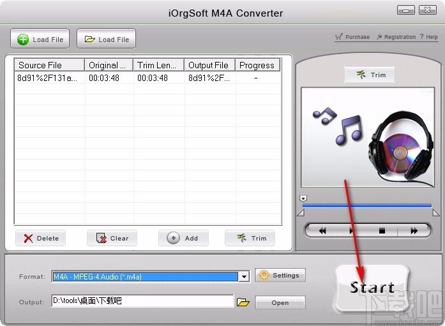Click the headphones preview image

[368, 137]
